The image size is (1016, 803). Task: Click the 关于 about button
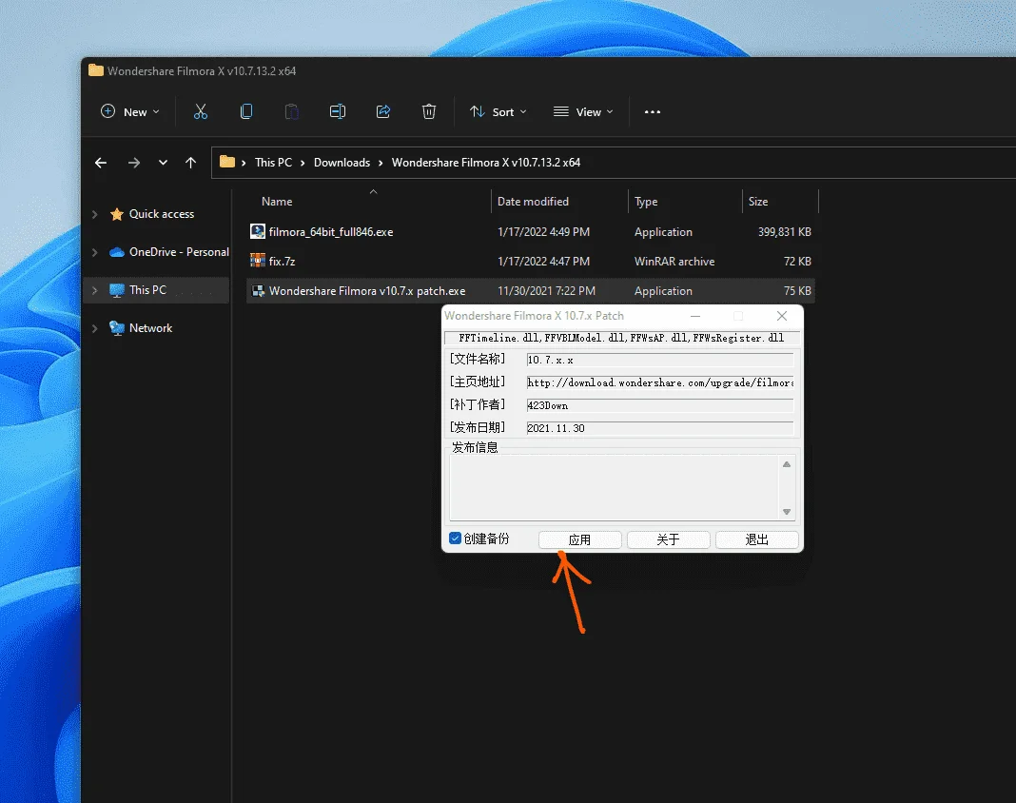[668, 539]
